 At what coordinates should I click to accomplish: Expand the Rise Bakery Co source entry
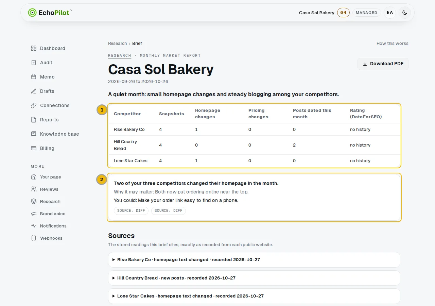[x=254, y=260]
